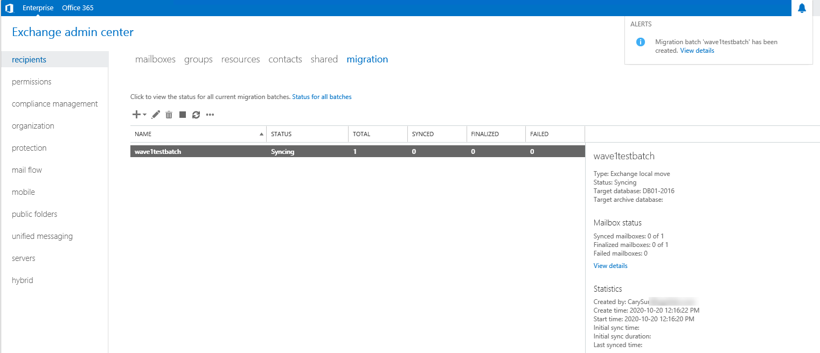Click the notification bell icon
Screen dimensions: 820x353
(x=802, y=8)
